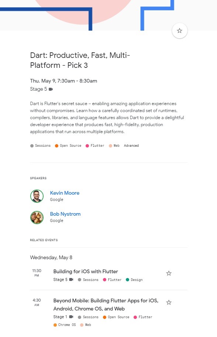Open Bob Nystrom speaker profile link
This screenshot has height=337, width=217.
(65, 214)
